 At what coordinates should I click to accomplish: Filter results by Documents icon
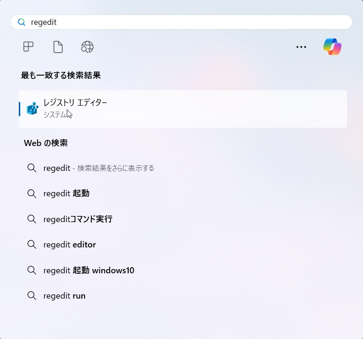58,47
